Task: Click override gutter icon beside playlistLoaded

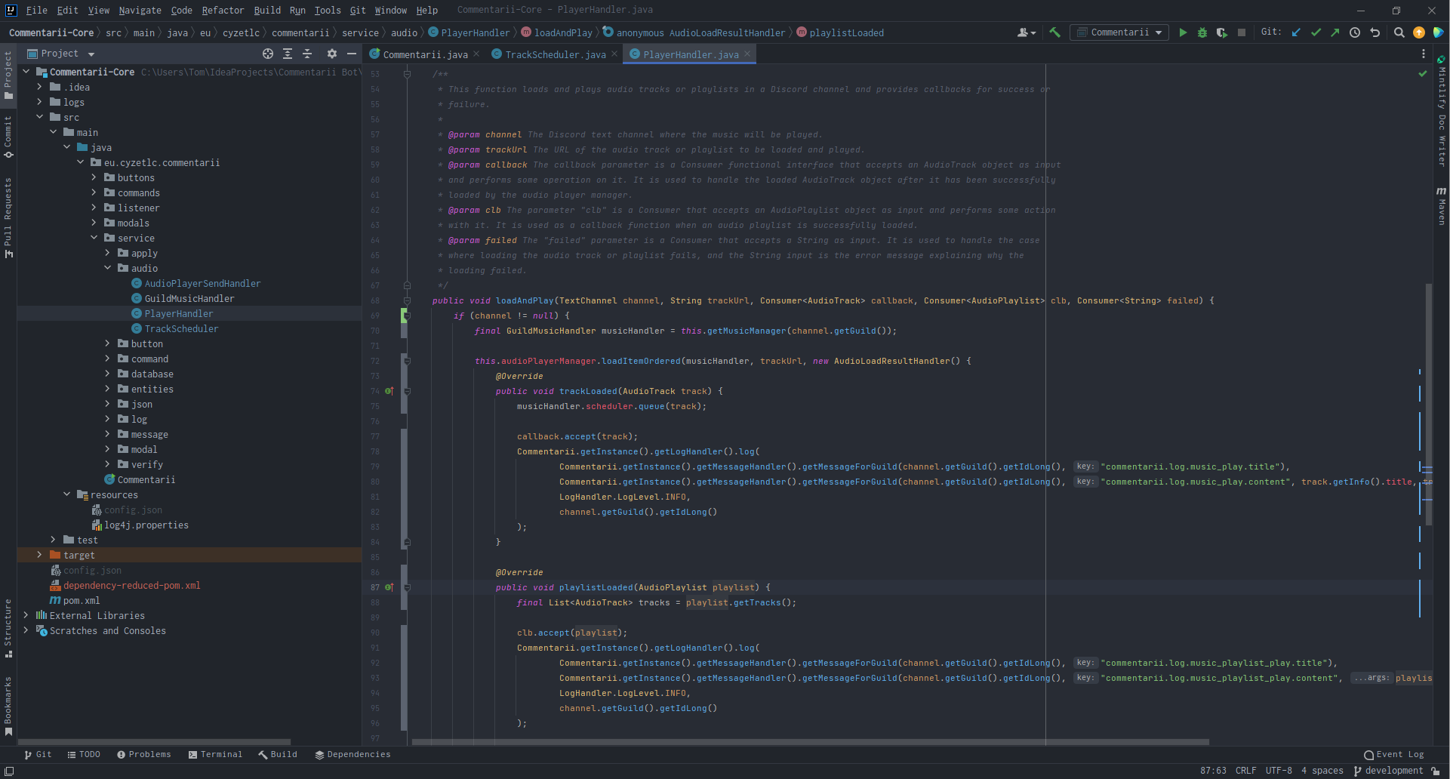Action: [x=389, y=587]
